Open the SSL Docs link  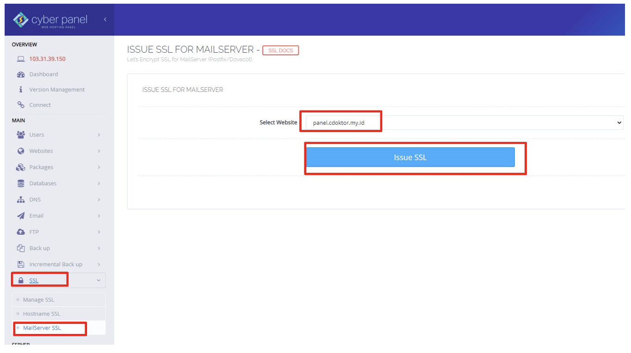pyautogui.click(x=280, y=50)
